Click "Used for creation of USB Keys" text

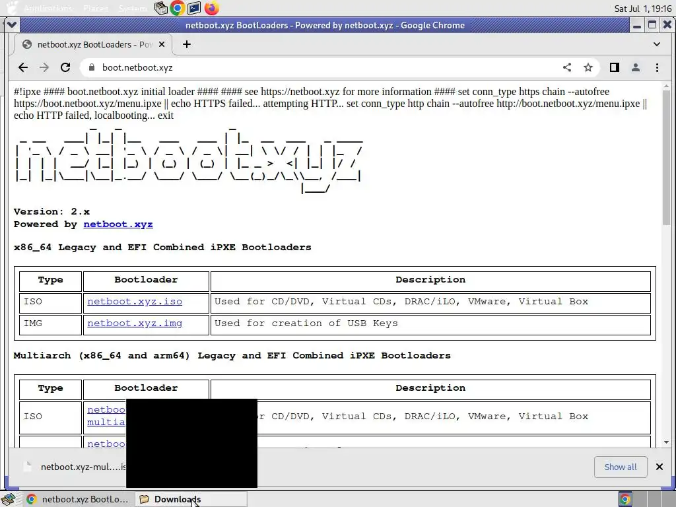pyautogui.click(x=306, y=323)
